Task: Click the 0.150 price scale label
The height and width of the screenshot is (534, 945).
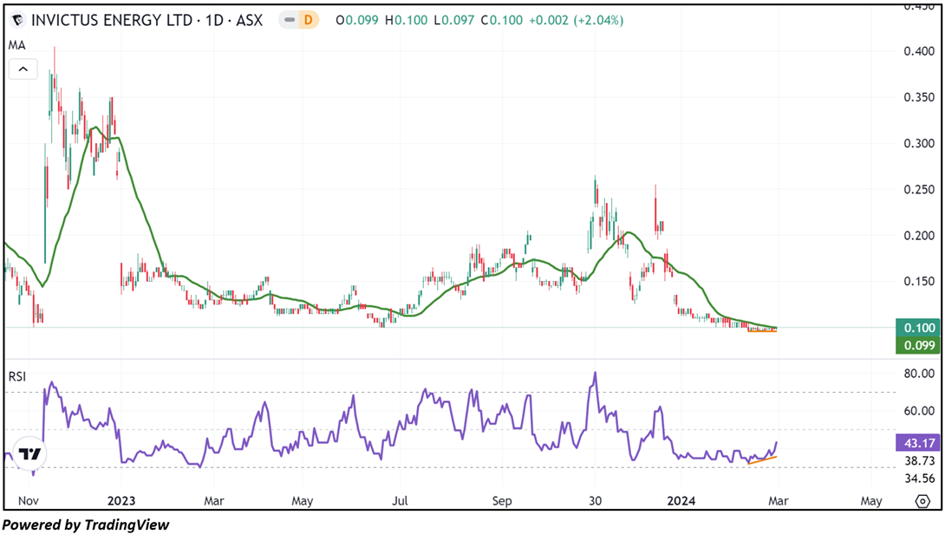Action: coord(919,282)
